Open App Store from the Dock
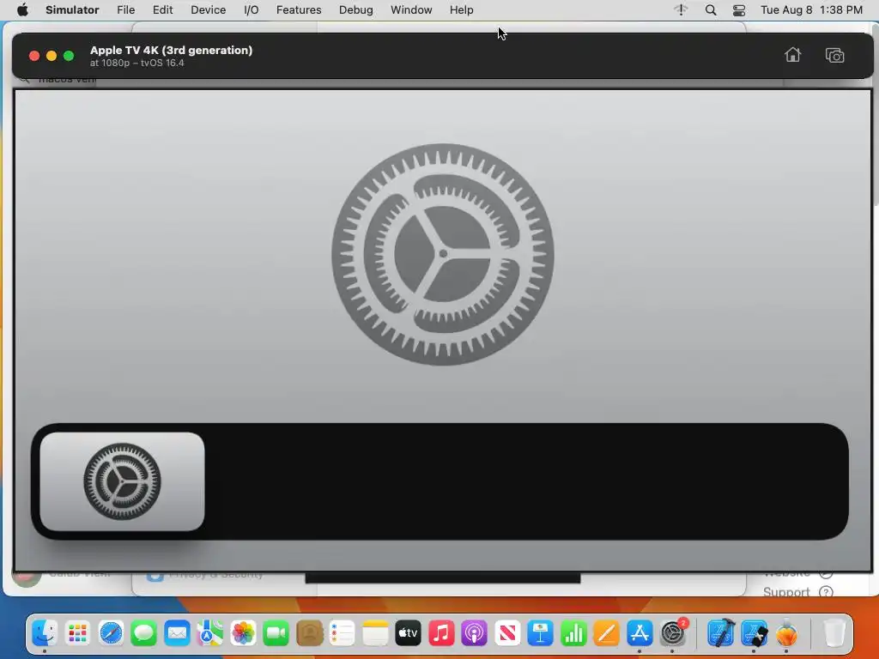 (640, 633)
